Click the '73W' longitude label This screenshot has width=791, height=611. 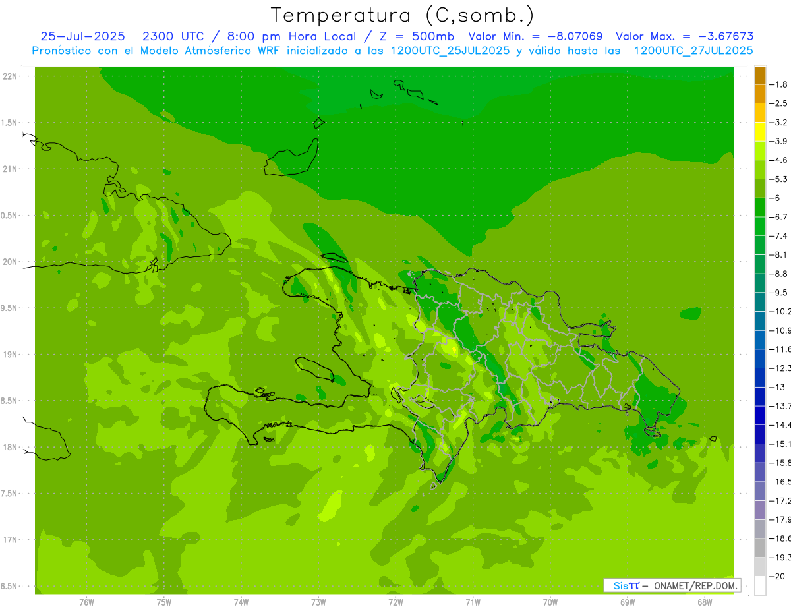[318, 602]
